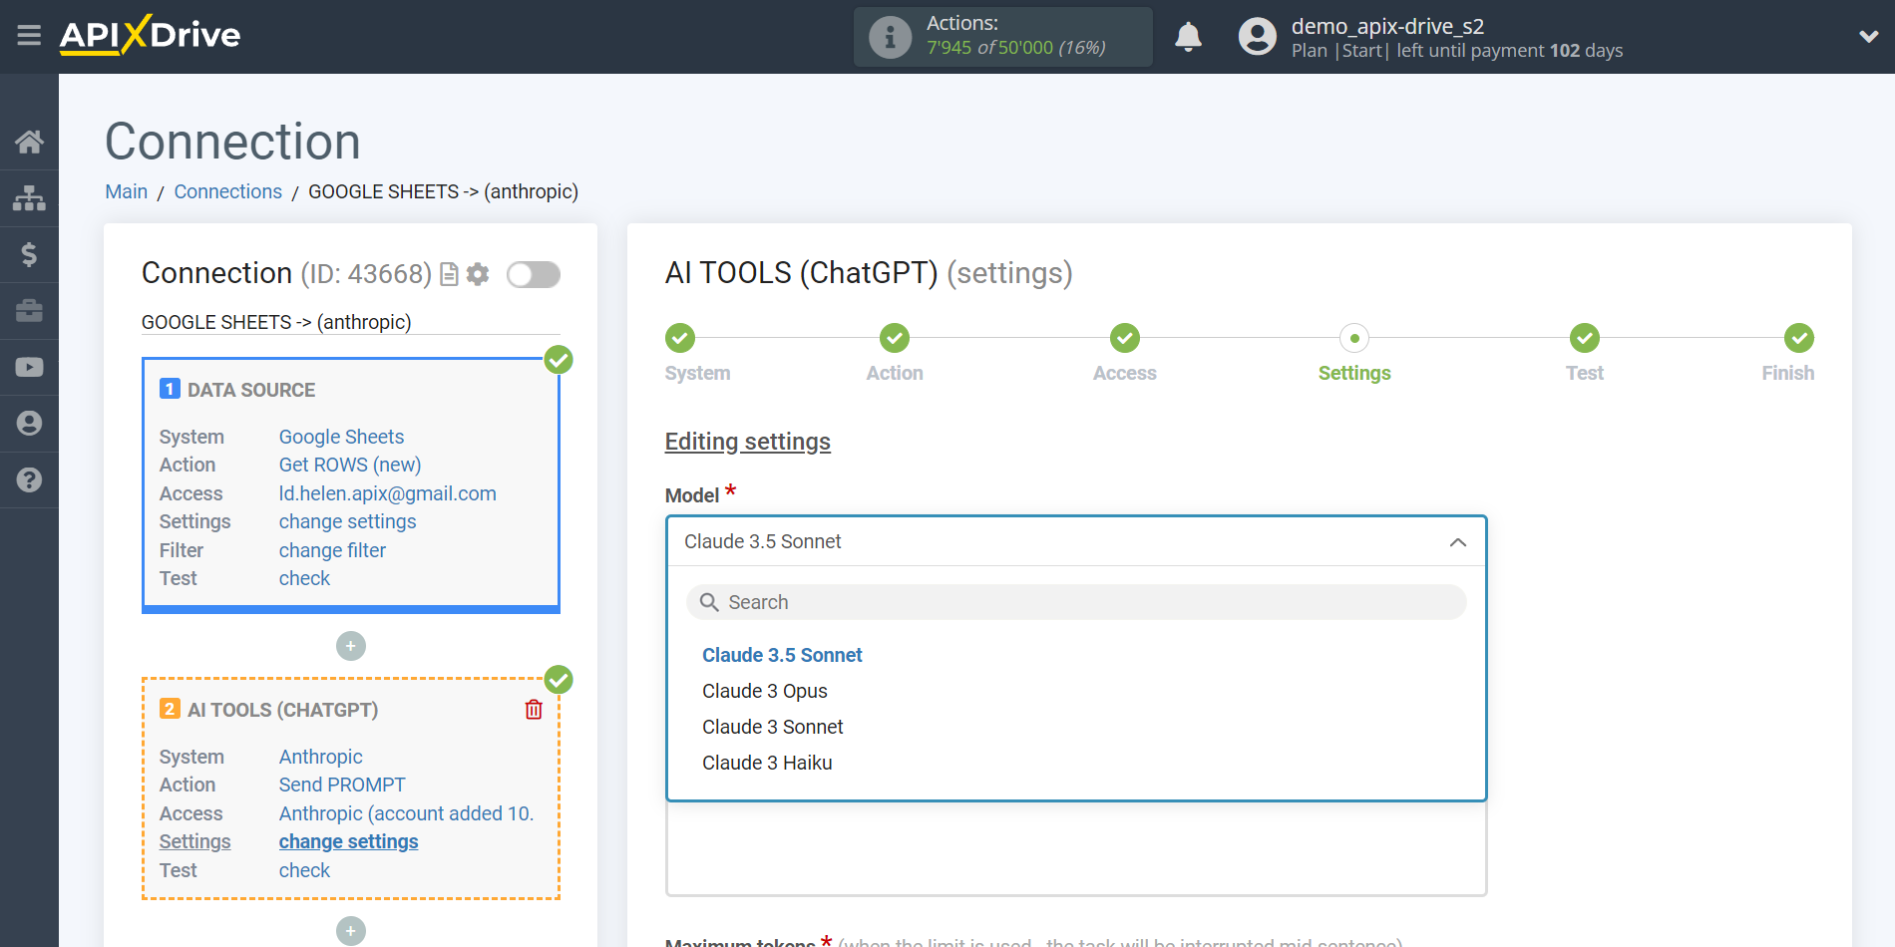Open connection settings gear icon
This screenshot has width=1895, height=947.
[x=478, y=274]
